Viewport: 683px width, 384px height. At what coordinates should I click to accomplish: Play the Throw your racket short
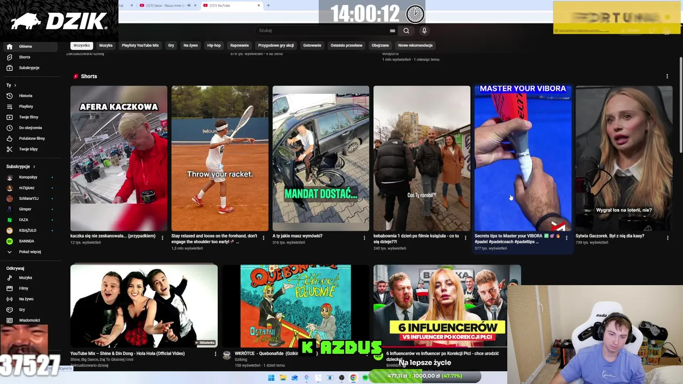coord(220,158)
